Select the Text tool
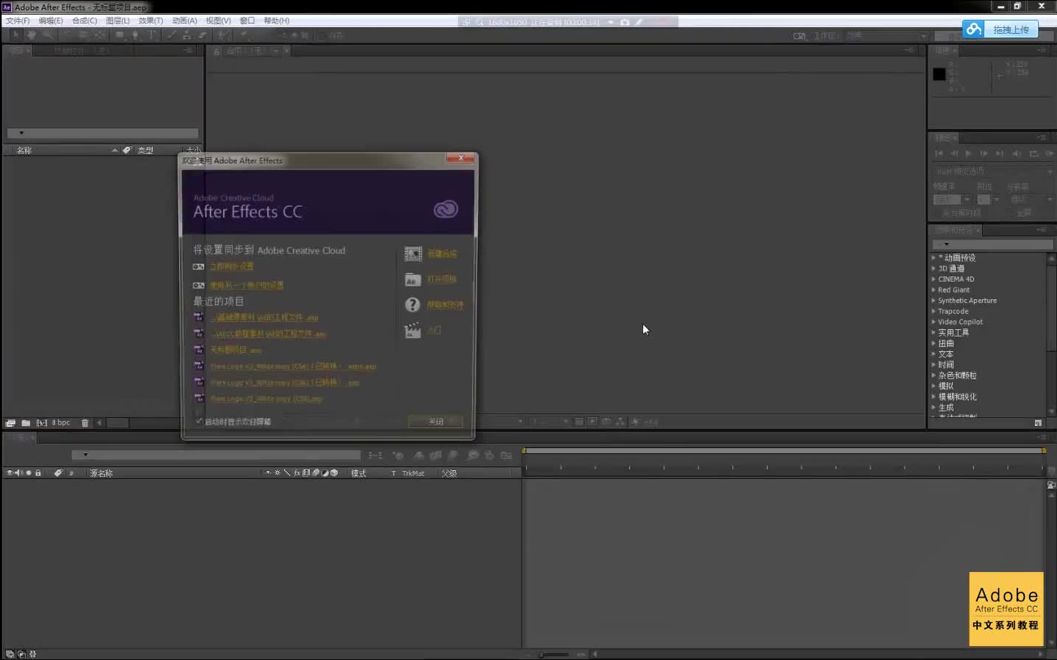The width and height of the screenshot is (1057, 660). tap(150, 35)
